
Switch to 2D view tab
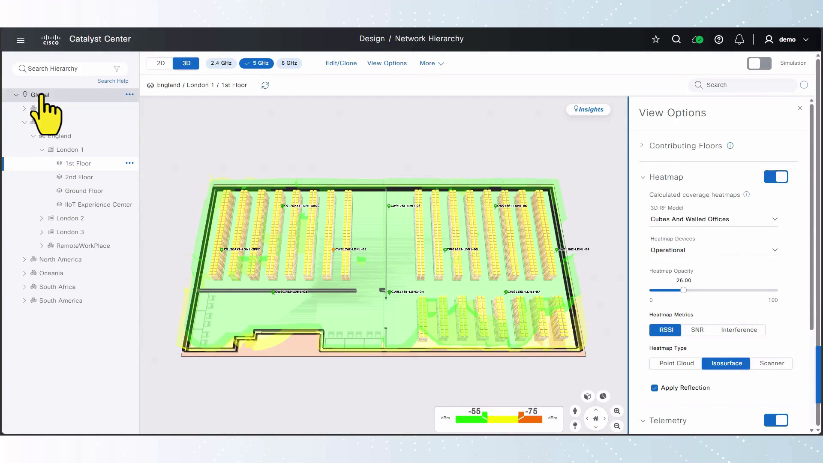click(160, 63)
